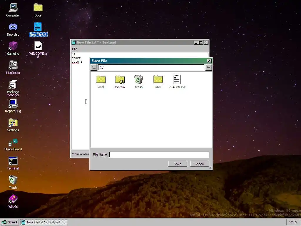Open the Wiki96 help icon
The width and height of the screenshot is (301, 226).
coord(13,201)
